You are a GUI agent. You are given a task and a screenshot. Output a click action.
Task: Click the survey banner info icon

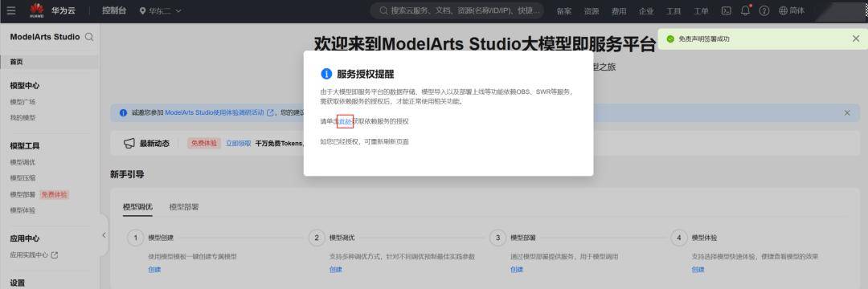[x=124, y=112]
